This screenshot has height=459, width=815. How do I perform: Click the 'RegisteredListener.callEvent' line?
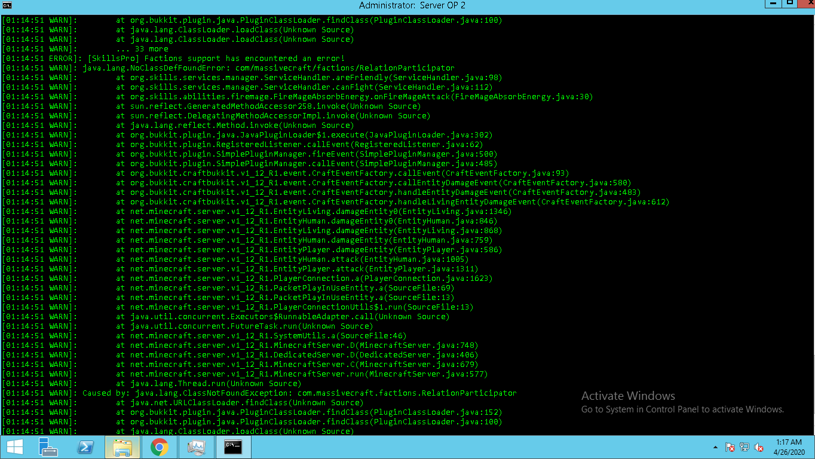pyautogui.click(x=242, y=145)
